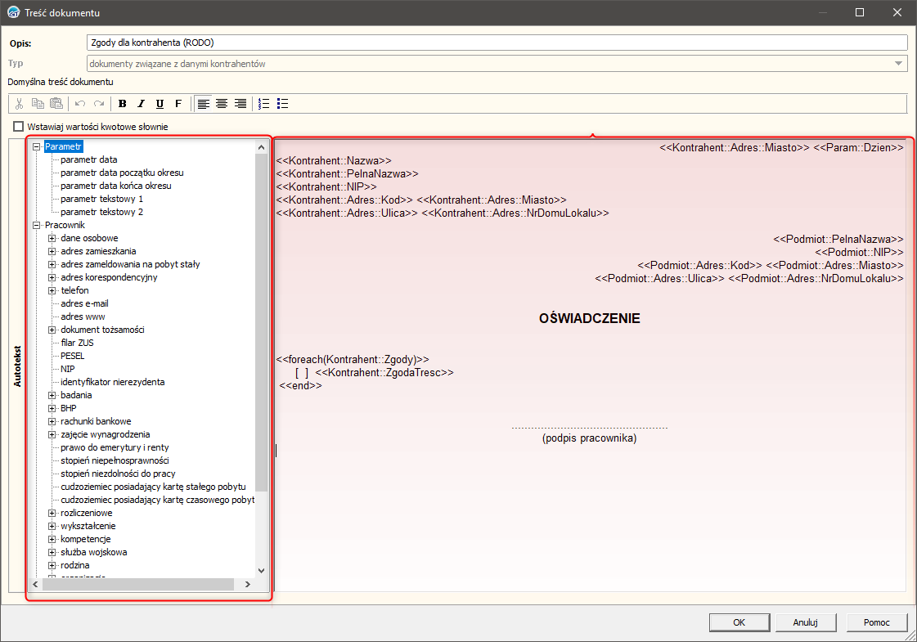This screenshot has width=917, height=642.
Task: Click the Anuluj button
Action: pyautogui.click(x=806, y=622)
